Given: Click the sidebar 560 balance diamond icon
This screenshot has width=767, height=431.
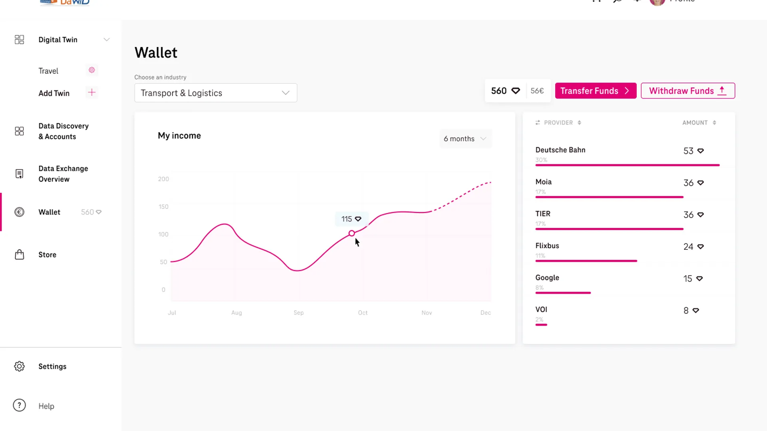Looking at the screenshot, I should (x=99, y=212).
